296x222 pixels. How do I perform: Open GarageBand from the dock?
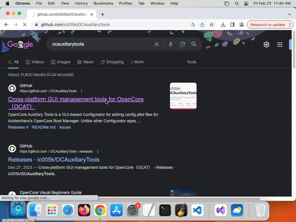pyautogui.click(x=181, y=210)
